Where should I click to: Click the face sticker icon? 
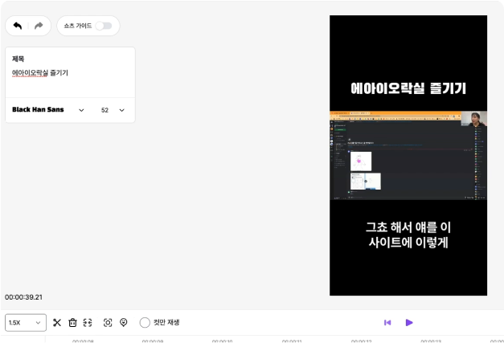click(124, 322)
